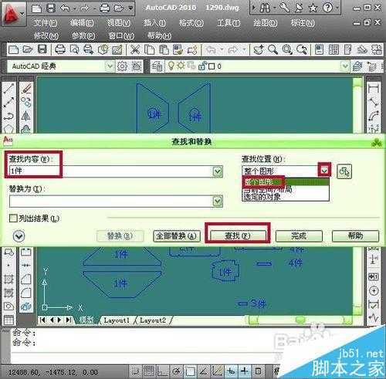The width and height of the screenshot is (386, 379).
Task: Click the Paste clipboard icon
Action: pos(164,49)
